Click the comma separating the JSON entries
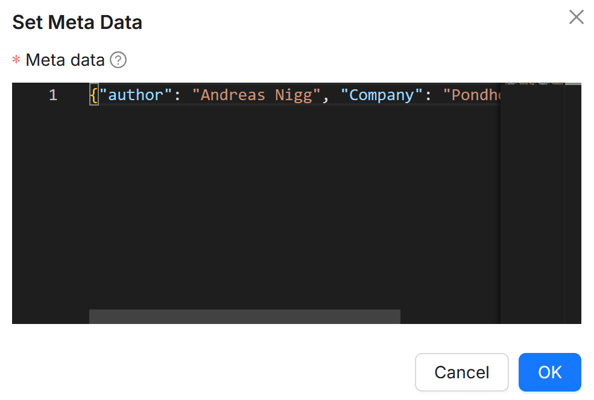Screen dimensions: 594x400 pos(327,95)
